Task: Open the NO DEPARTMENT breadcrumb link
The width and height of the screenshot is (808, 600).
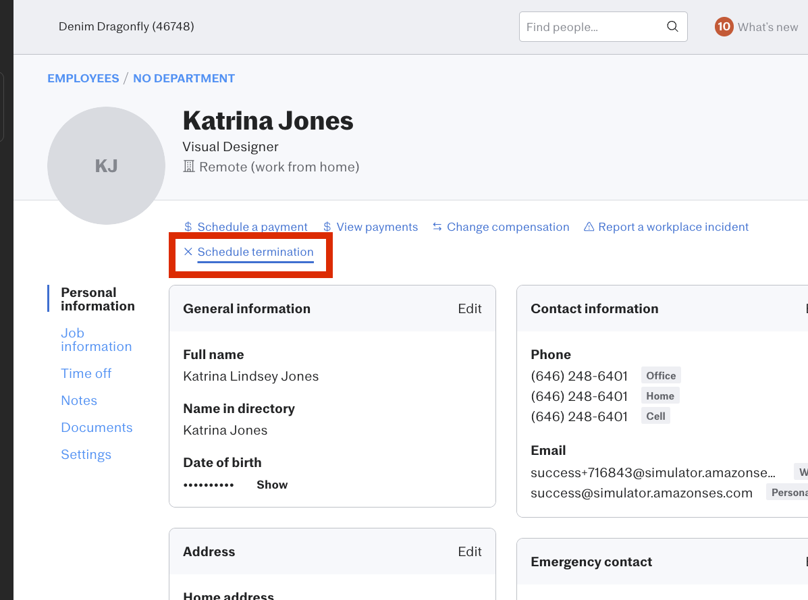Action: [x=184, y=78]
